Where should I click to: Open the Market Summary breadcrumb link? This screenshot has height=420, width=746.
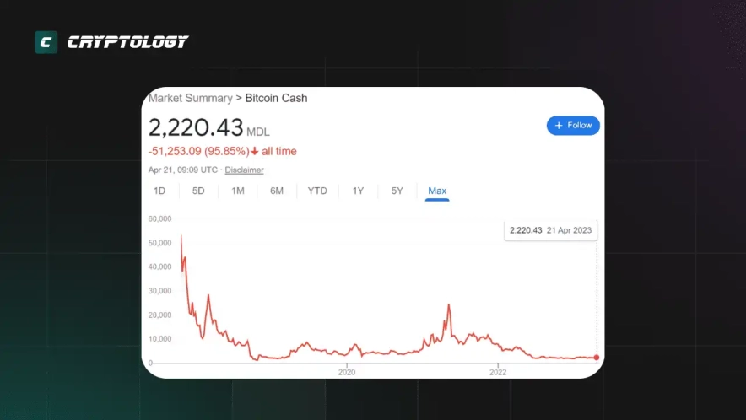tap(190, 98)
